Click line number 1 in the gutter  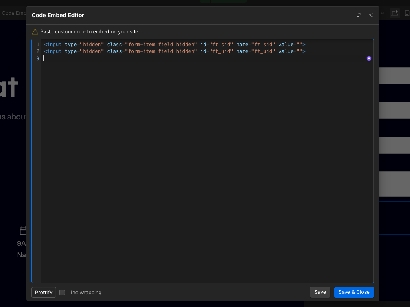38,45
